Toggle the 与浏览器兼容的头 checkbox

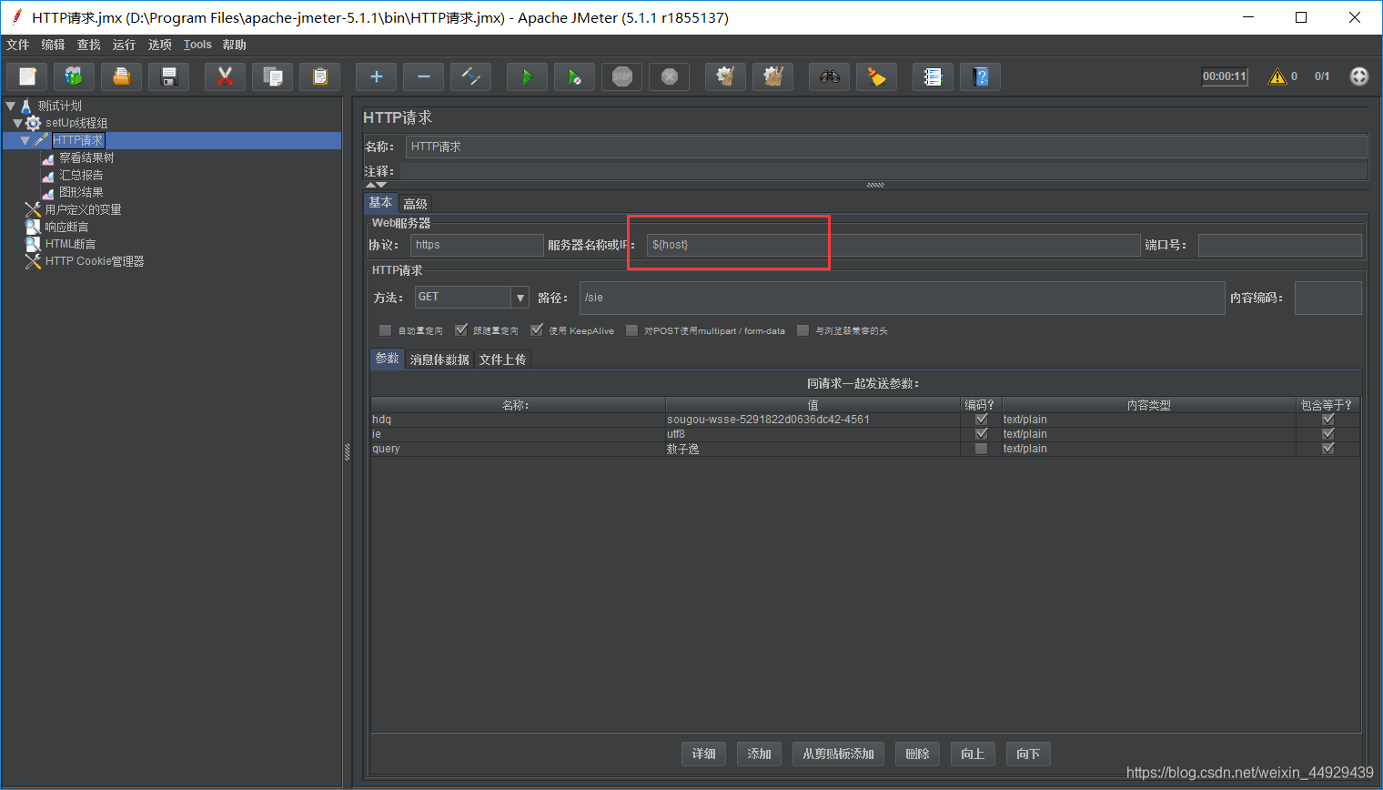point(803,330)
